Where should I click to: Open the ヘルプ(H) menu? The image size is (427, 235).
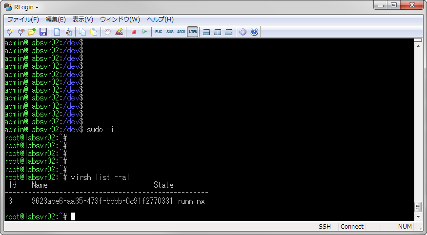coord(160,20)
